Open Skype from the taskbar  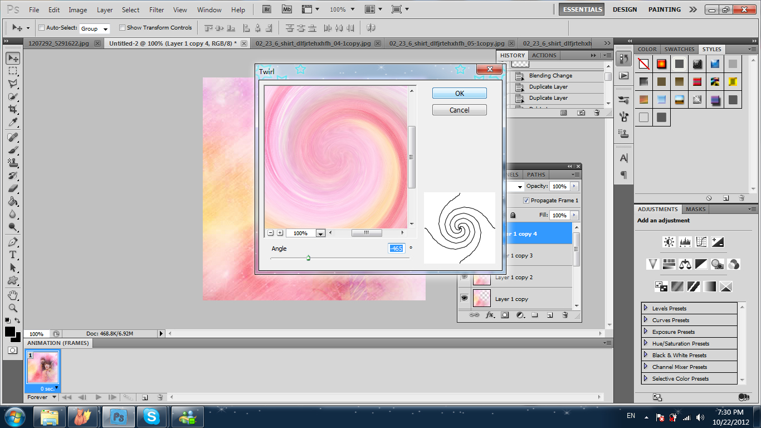152,416
